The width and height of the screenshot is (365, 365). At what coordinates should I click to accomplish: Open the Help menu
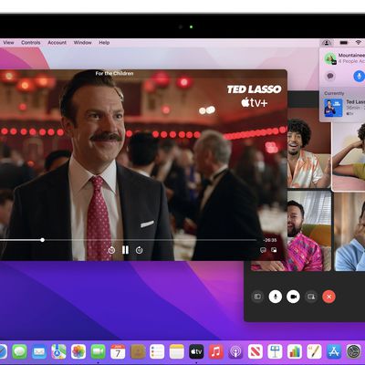tap(104, 43)
